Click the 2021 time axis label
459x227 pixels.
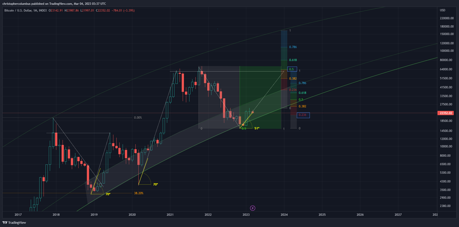tap(170, 214)
